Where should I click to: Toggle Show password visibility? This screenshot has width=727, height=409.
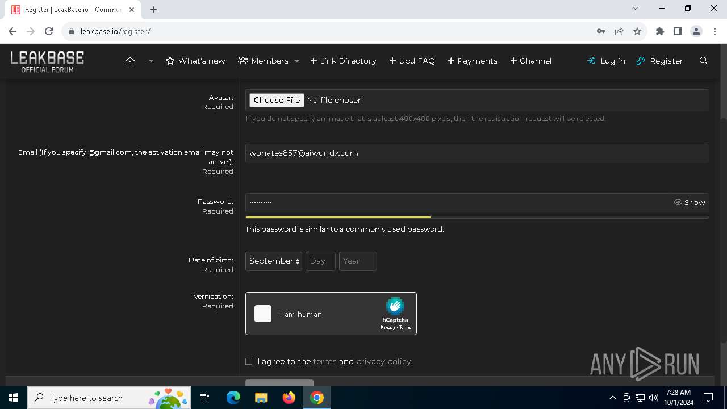(x=689, y=202)
